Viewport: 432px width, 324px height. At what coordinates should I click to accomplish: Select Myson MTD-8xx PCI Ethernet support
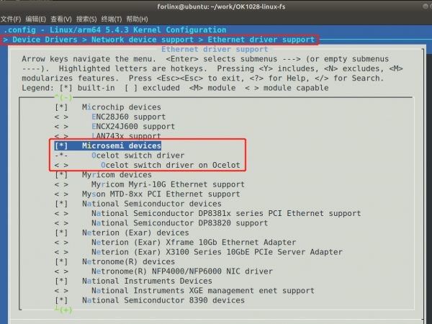(160, 194)
